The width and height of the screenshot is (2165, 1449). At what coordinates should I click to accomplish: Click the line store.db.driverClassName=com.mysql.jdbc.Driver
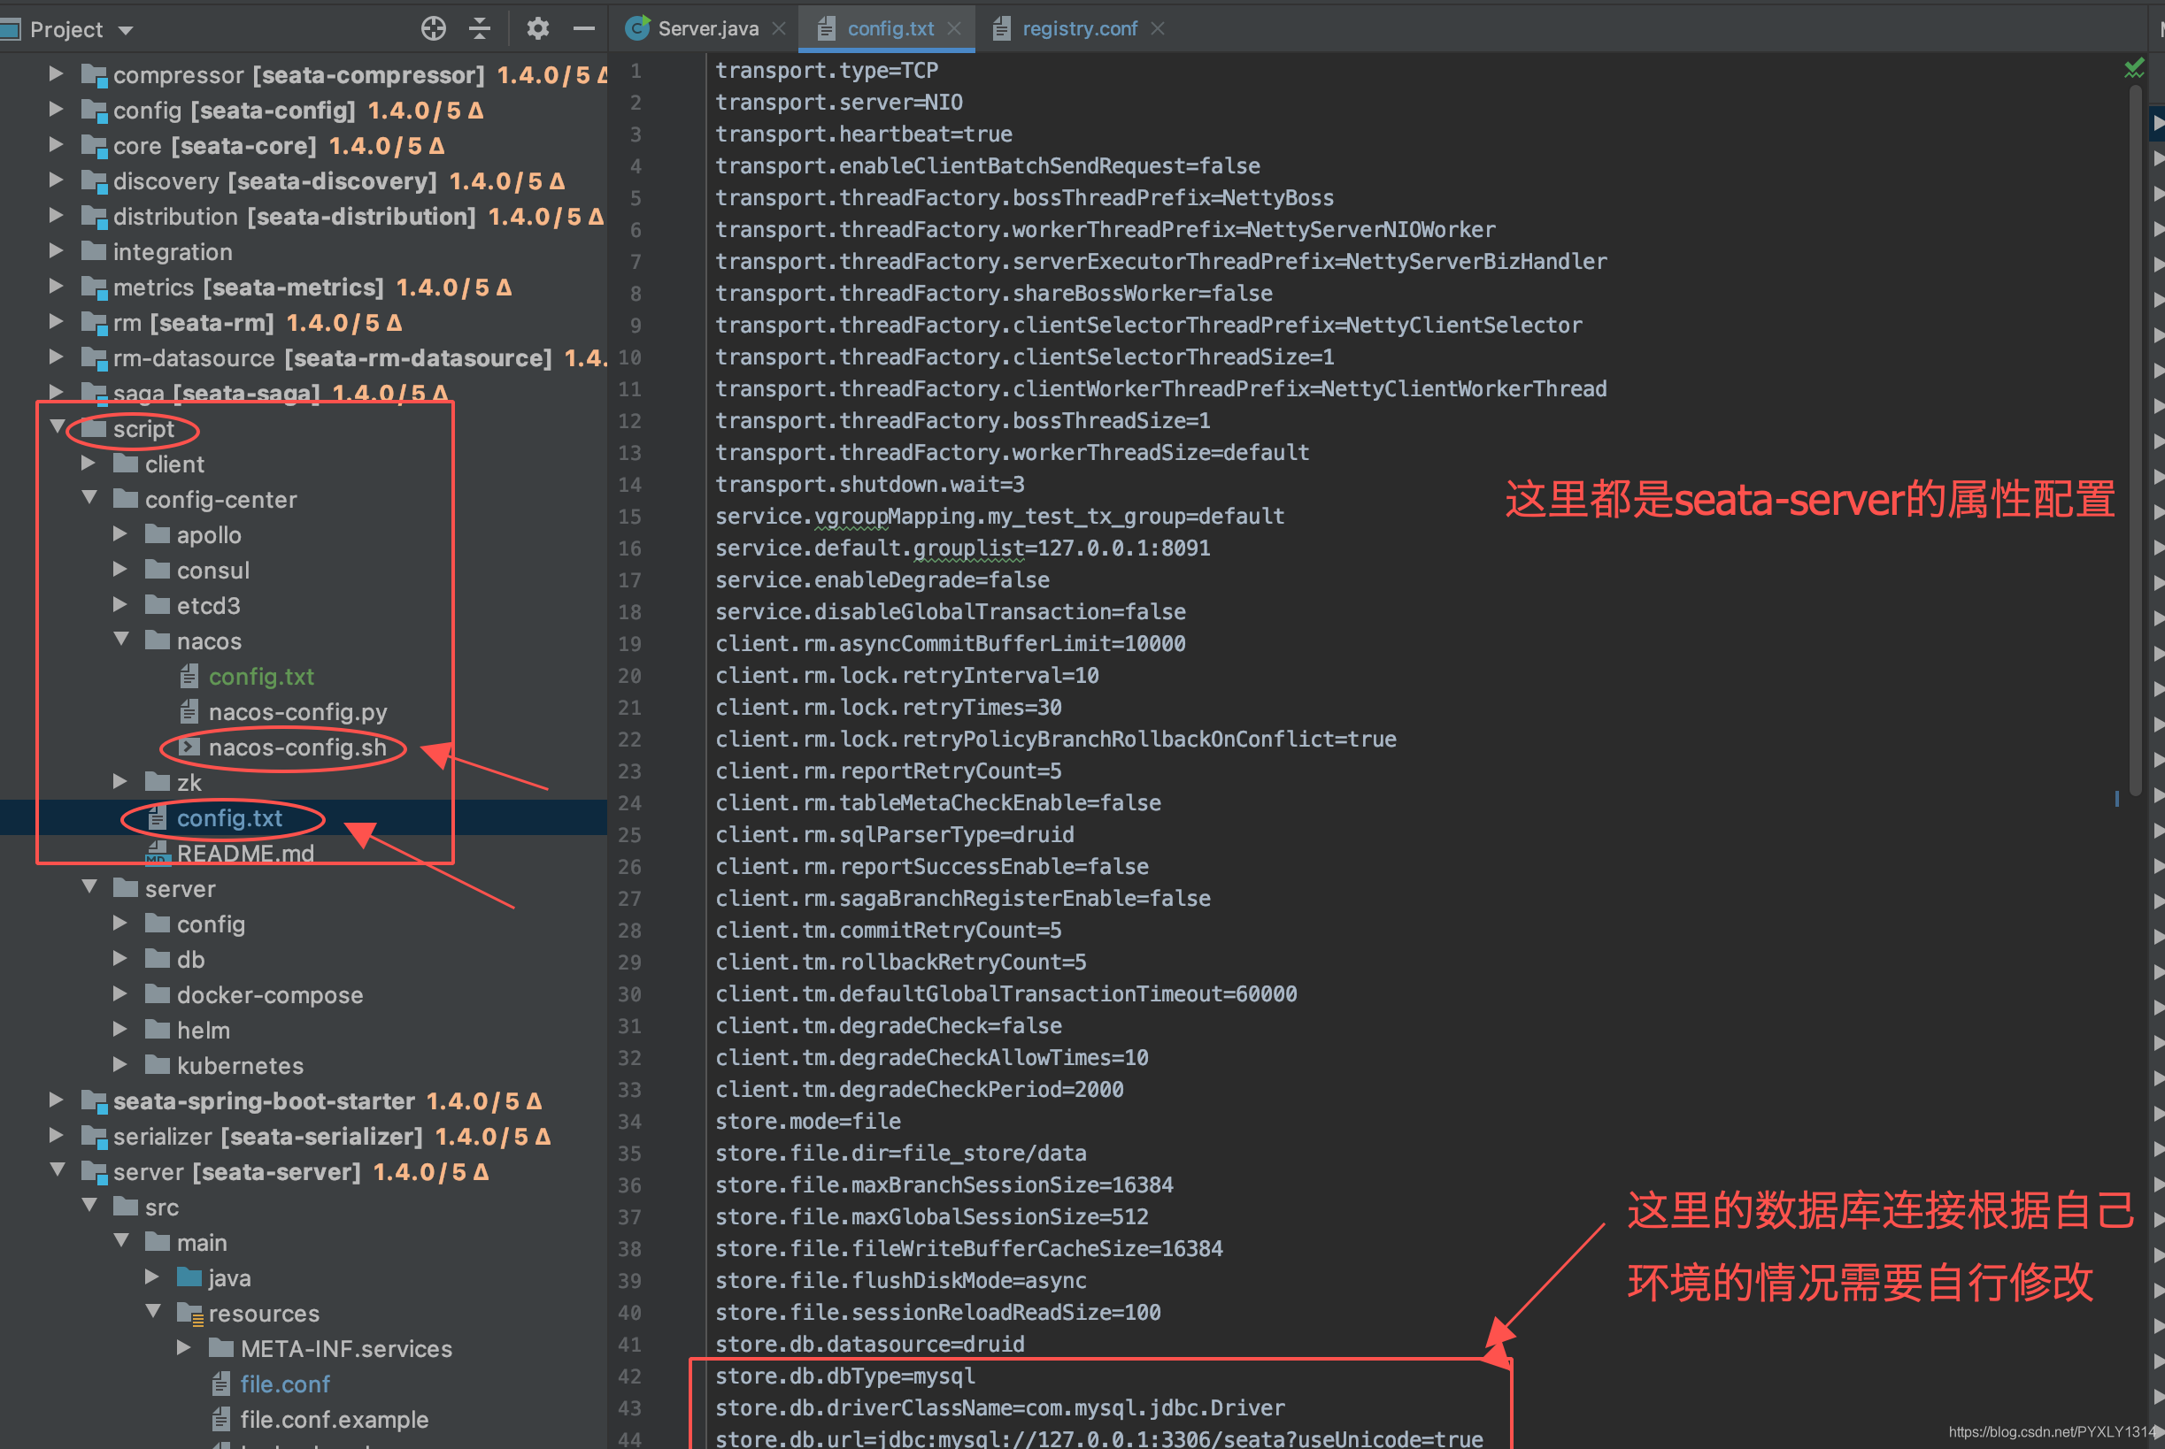tap(1000, 1407)
